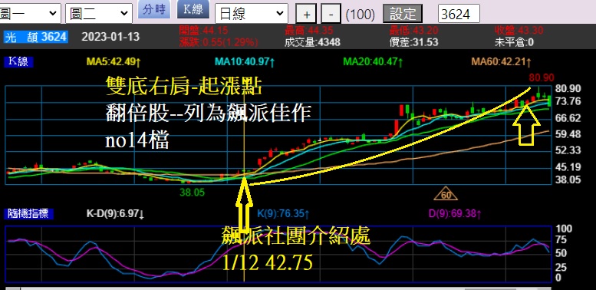This screenshot has height=290, width=596.
Task: Expand the 日線 period dropdown
Action: point(252,14)
